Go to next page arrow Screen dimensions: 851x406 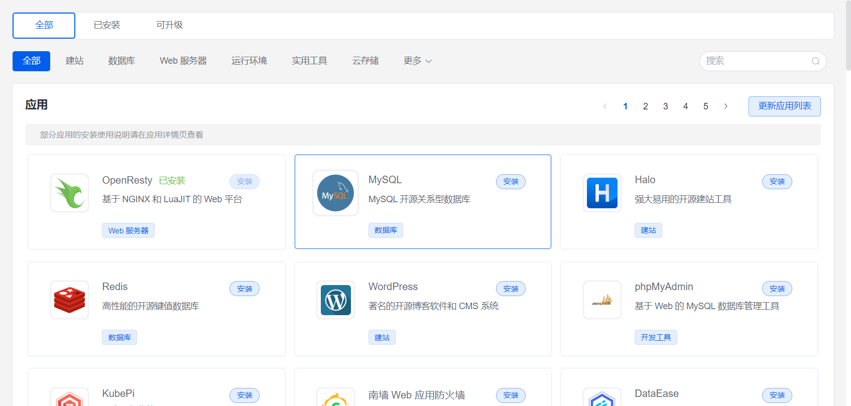pos(725,106)
